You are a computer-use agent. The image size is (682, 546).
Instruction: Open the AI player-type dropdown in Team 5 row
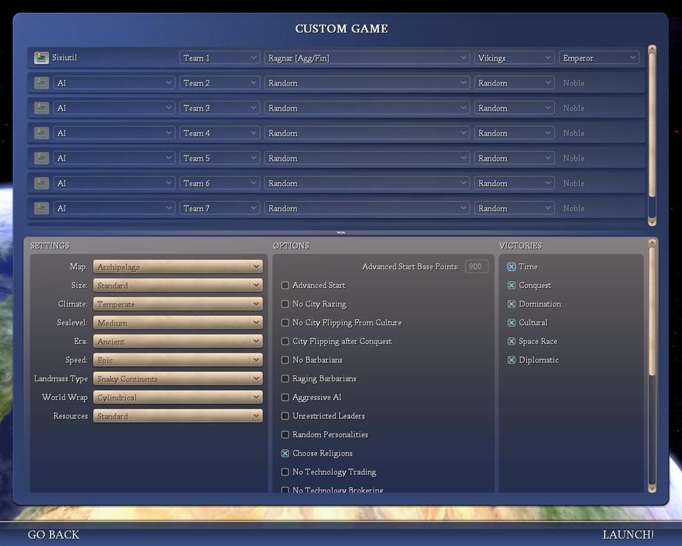pyautogui.click(x=114, y=158)
